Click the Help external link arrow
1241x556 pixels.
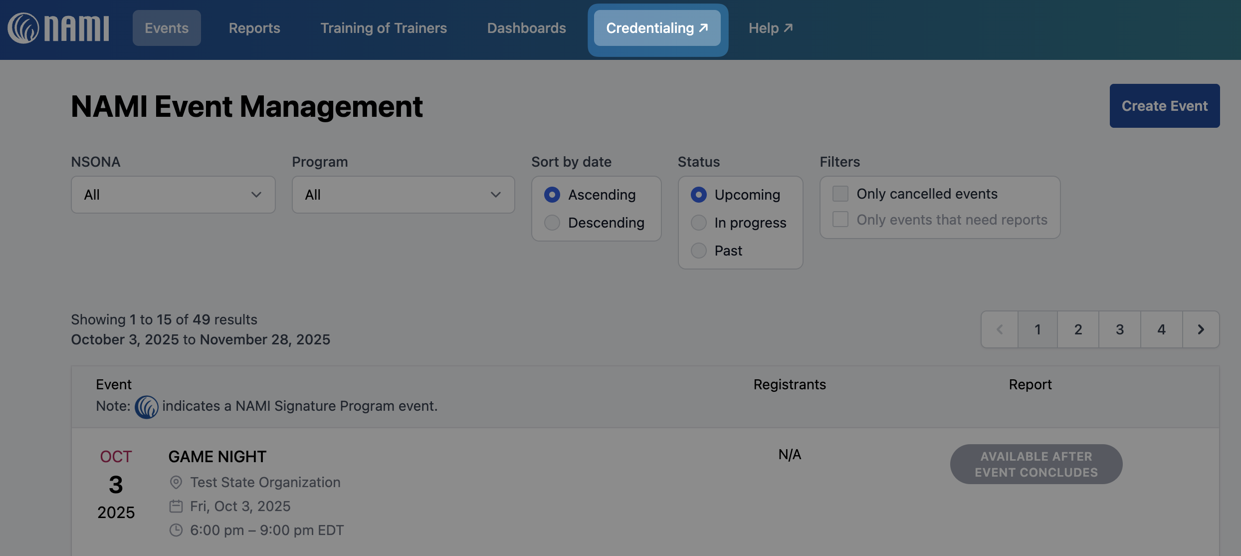tap(788, 28)
